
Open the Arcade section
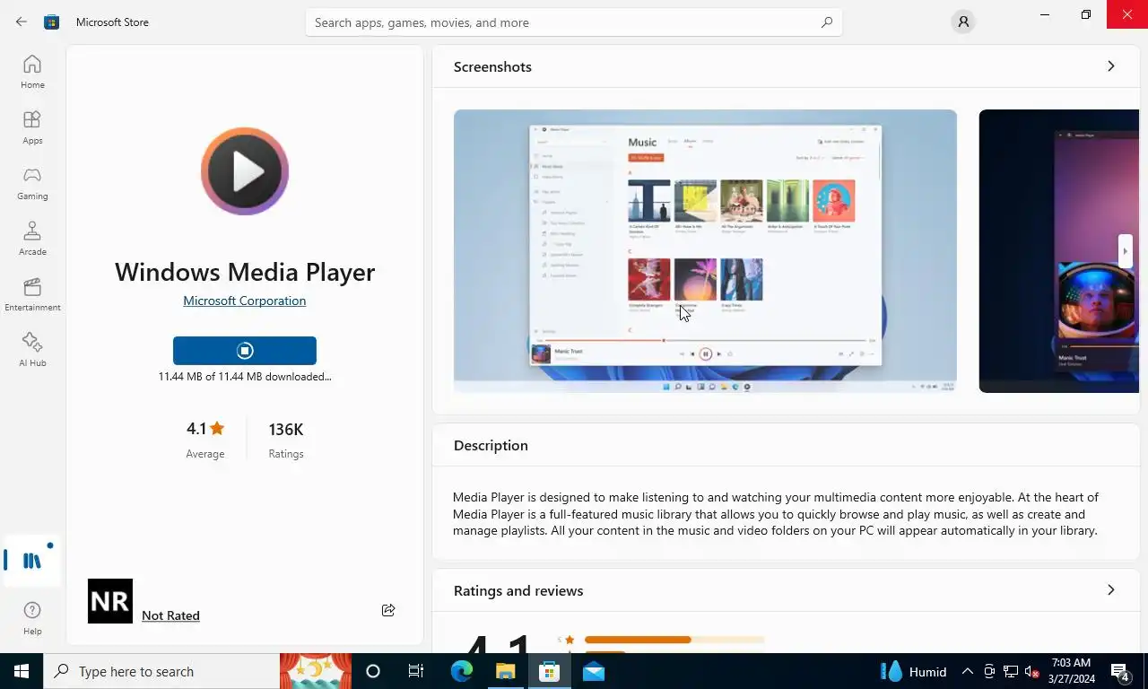pos(32,239)
